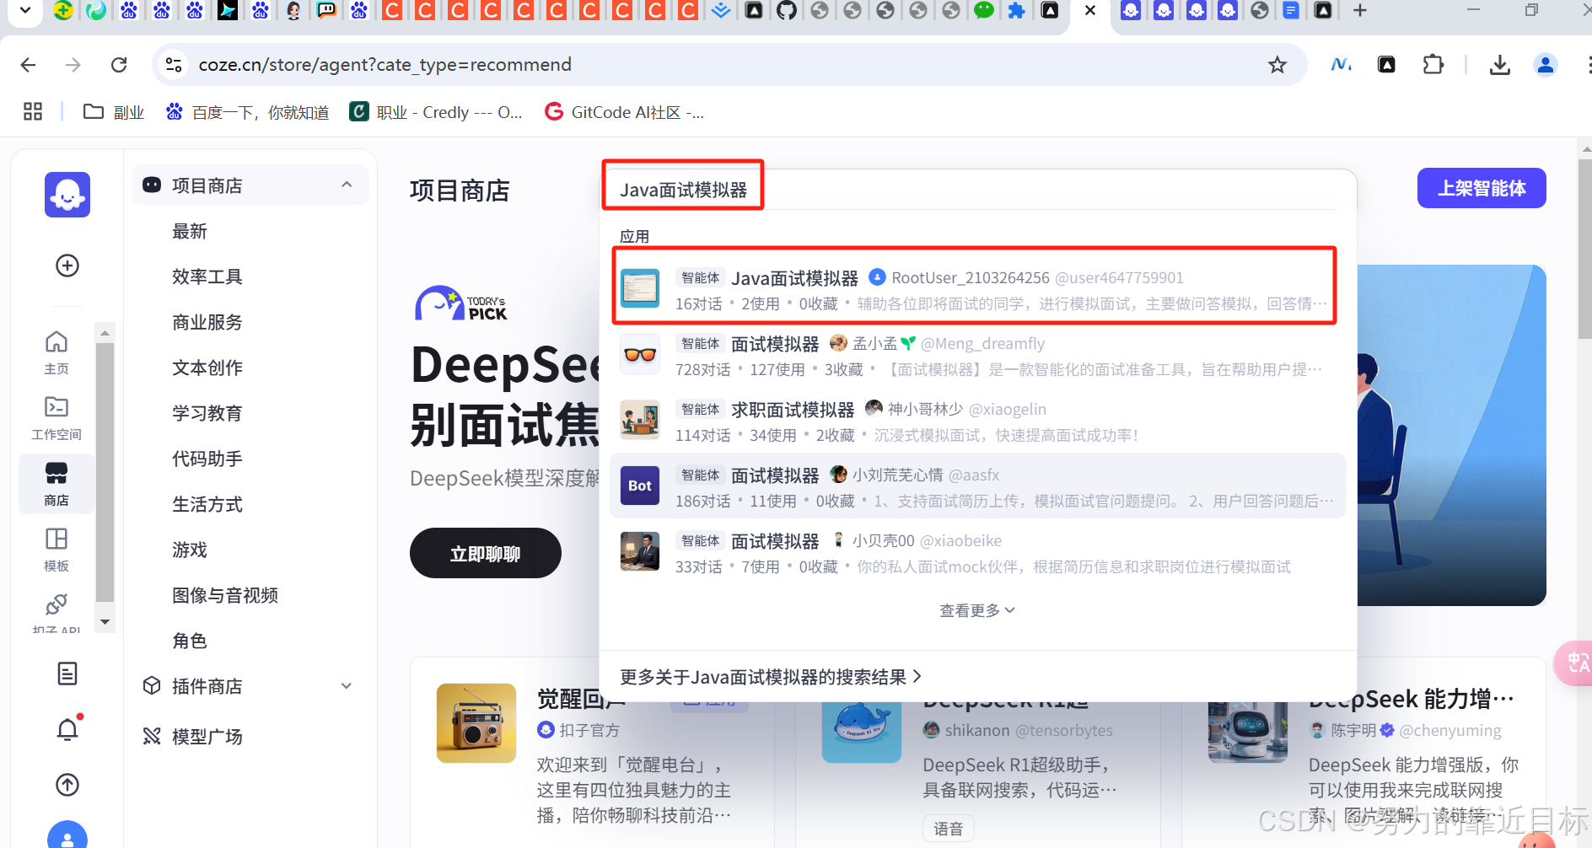
Task: Select the 文本创作 category
Action: pyautogui.click(x=207, y=368)
